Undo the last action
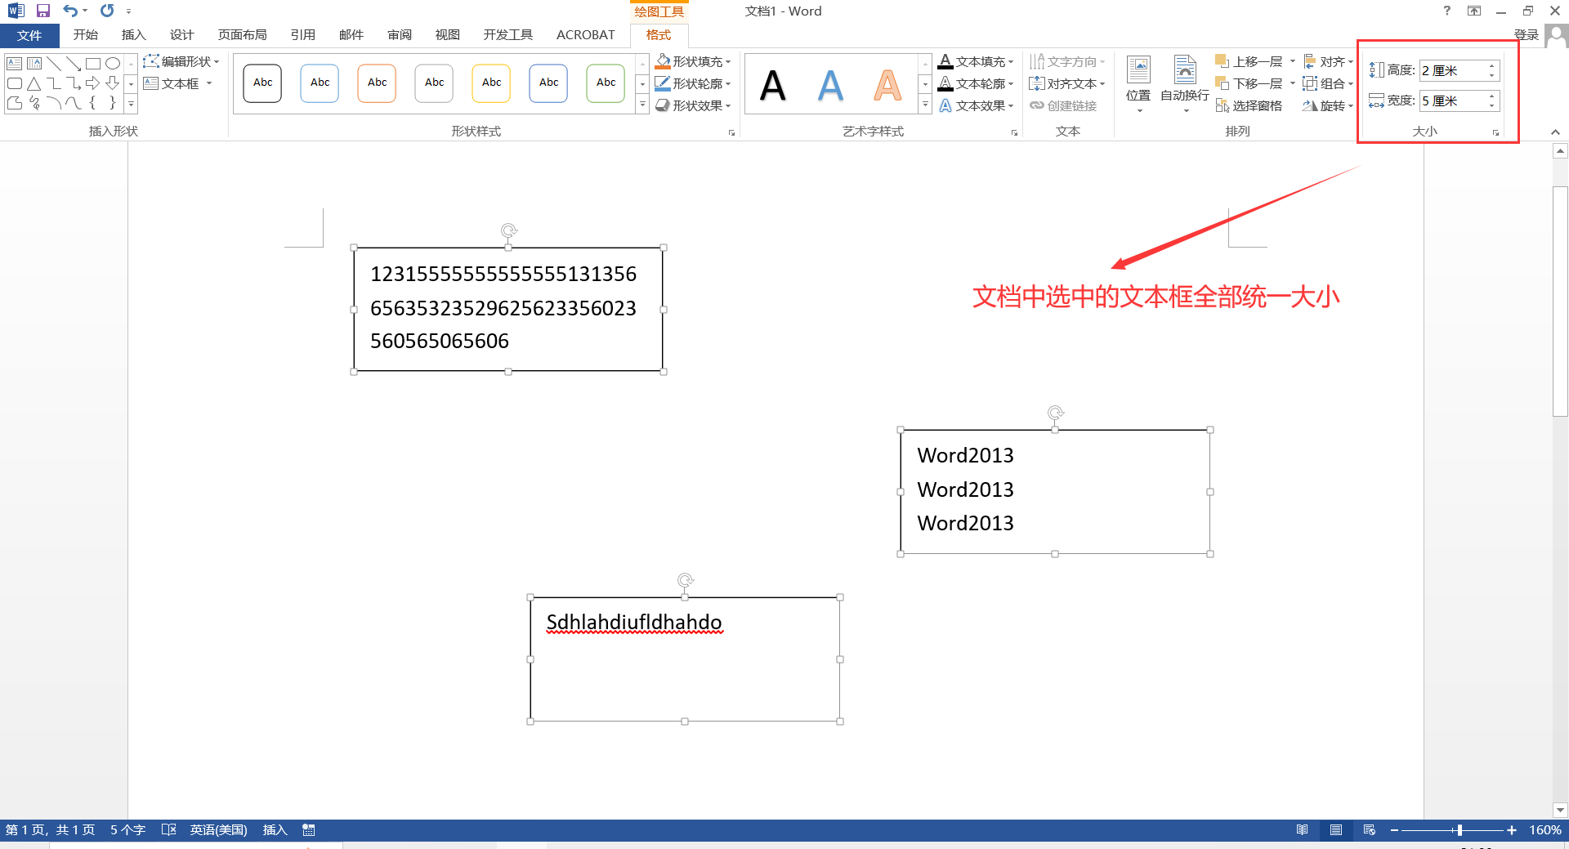 [70, 11]
